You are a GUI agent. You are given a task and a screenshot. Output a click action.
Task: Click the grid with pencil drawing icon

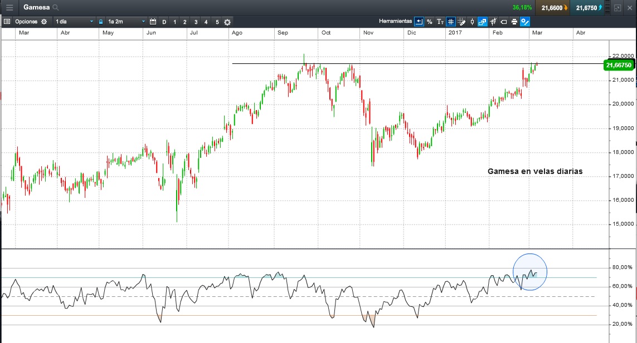(x=461, y=22)
